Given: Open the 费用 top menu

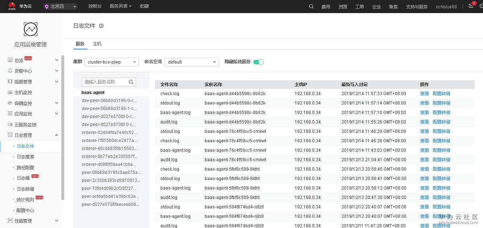Looking at the screenshot, I should tap(326, 7).
